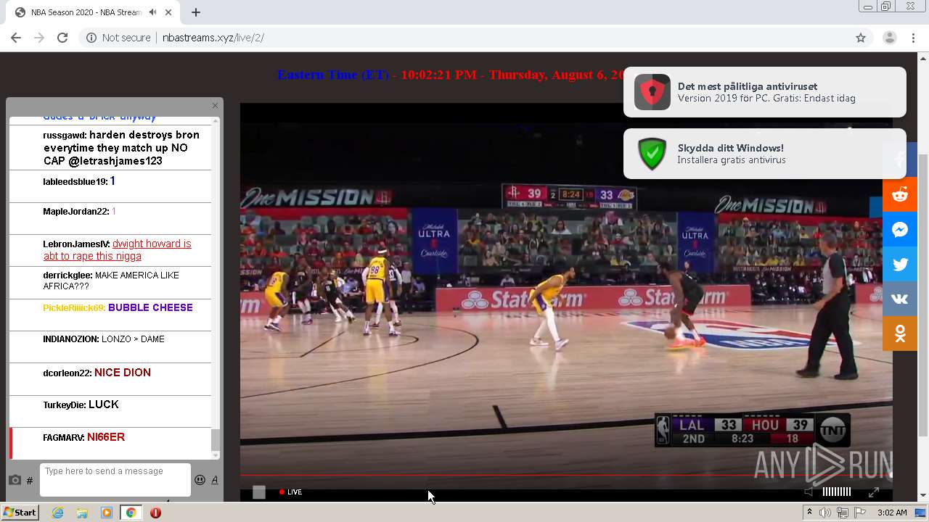Click the chat message input field
This screenshot has width=929, height=522.
pyautogui.click(x=115, y=480)
